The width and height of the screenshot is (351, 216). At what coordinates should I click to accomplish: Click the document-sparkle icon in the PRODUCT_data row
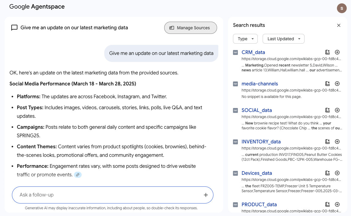tap(327, 204)
